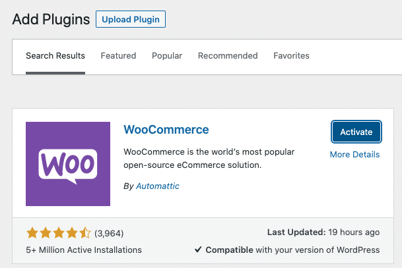Open the Recommended tab
The height and width of the screenshot is (268, 402).
[228, 56]
